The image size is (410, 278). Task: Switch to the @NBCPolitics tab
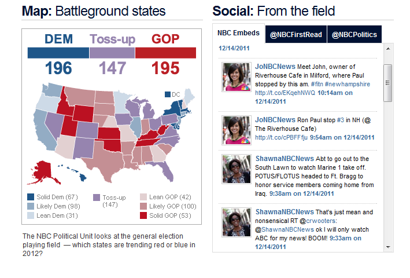pyautogui.click(x=355, y=35)
